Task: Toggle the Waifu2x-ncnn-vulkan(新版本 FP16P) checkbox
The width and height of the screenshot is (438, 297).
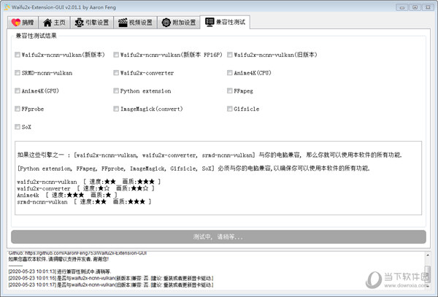Action: click(116, 55)
